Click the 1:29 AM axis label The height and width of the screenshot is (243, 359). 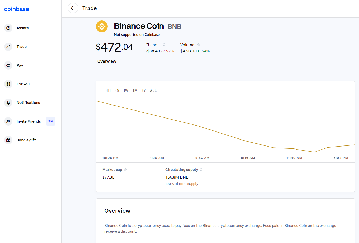point(157,158)
